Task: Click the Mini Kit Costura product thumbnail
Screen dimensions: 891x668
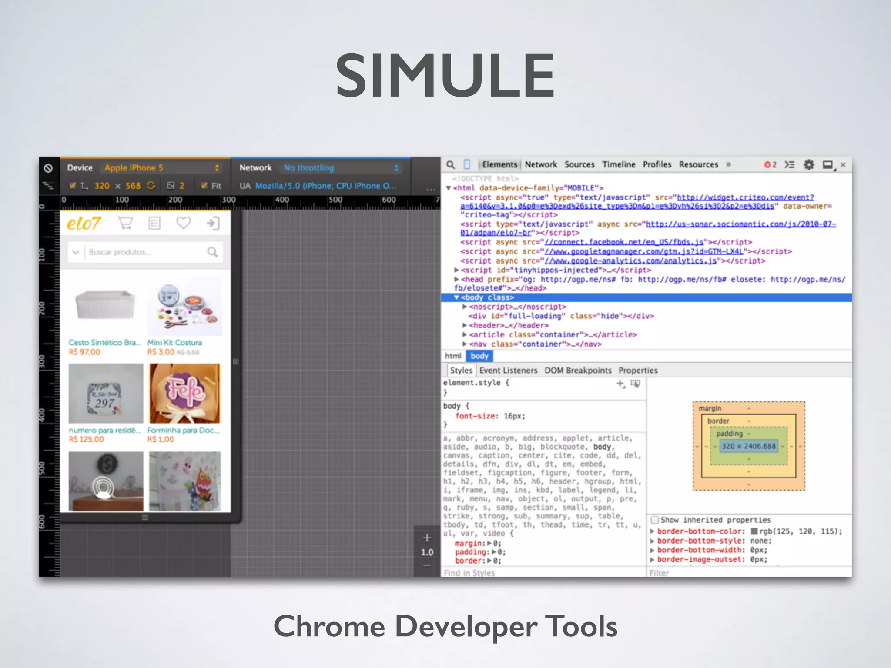Action: click(184, 306)
